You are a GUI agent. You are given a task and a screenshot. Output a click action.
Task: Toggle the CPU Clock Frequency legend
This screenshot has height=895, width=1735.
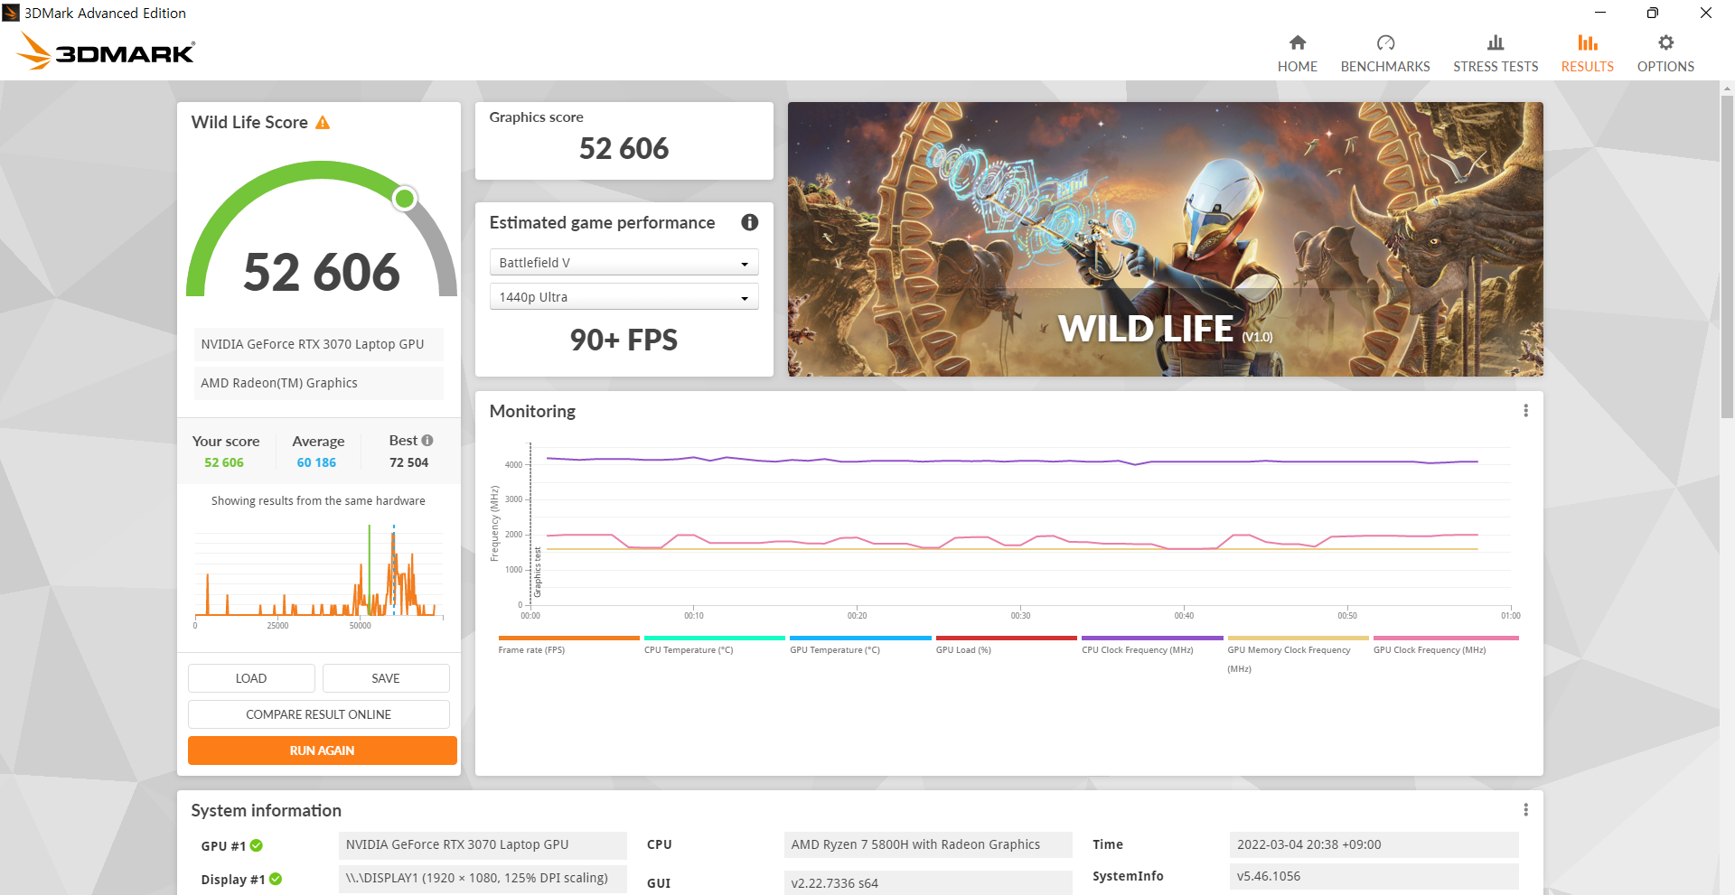click(x=1151, y=645)
